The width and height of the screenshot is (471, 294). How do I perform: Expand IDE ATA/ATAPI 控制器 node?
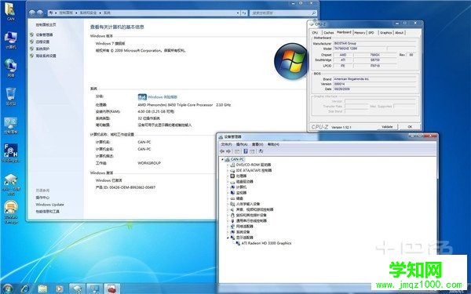tap(228, 170)
